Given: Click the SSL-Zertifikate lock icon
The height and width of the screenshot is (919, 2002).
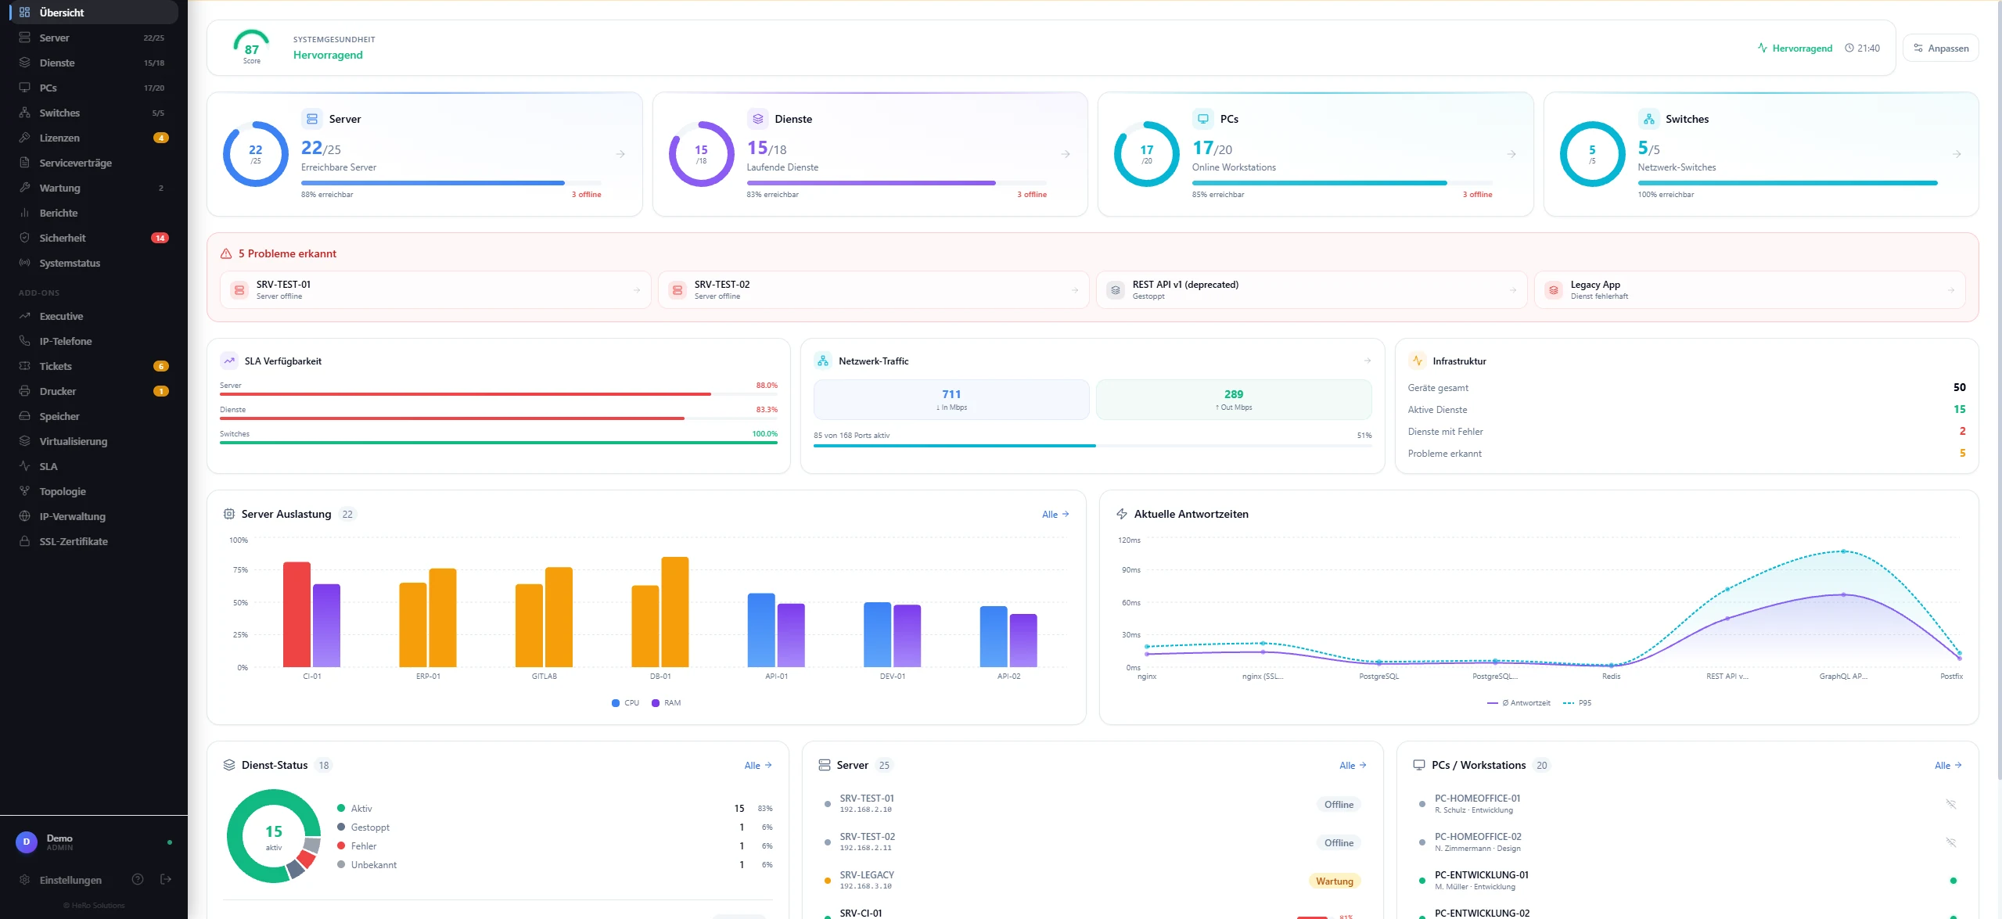Looking at the screenshot, I should tap(25, 541).
